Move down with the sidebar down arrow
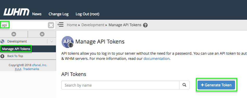The width and height of the screenshot is (247, 98). pos(42,34)
